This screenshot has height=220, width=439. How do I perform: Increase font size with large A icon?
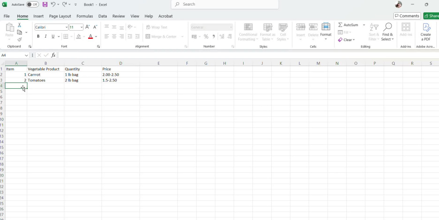pyautogui.click(x=88, y=27)
